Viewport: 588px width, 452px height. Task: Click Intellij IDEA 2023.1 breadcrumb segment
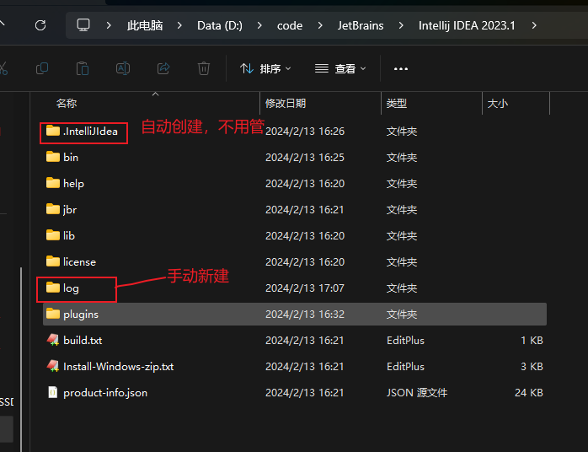pos(467,25)
